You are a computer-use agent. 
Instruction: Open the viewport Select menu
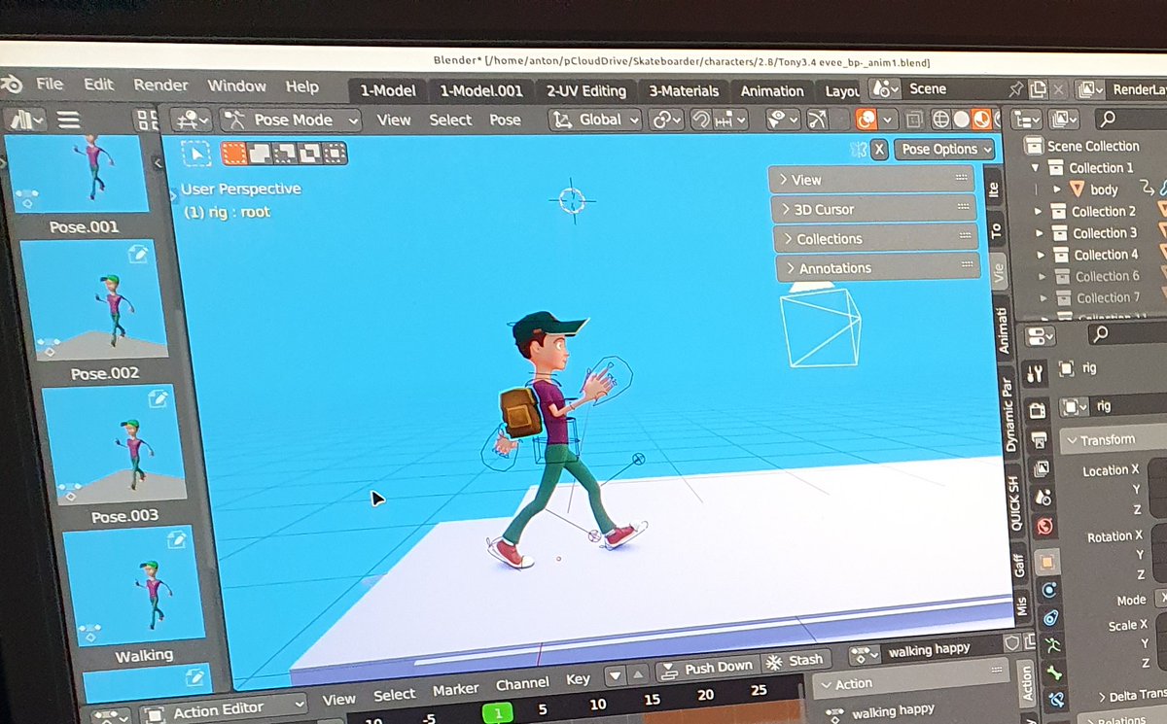[450, 120]
